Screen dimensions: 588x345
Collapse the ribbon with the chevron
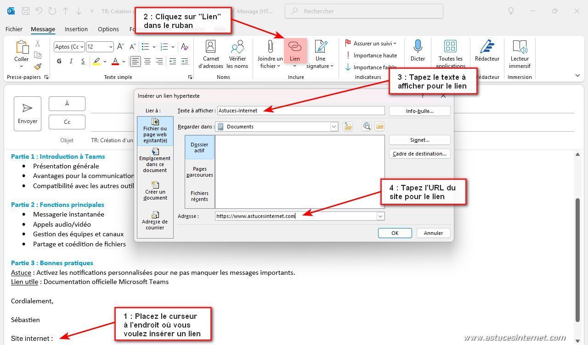[577, 75]
